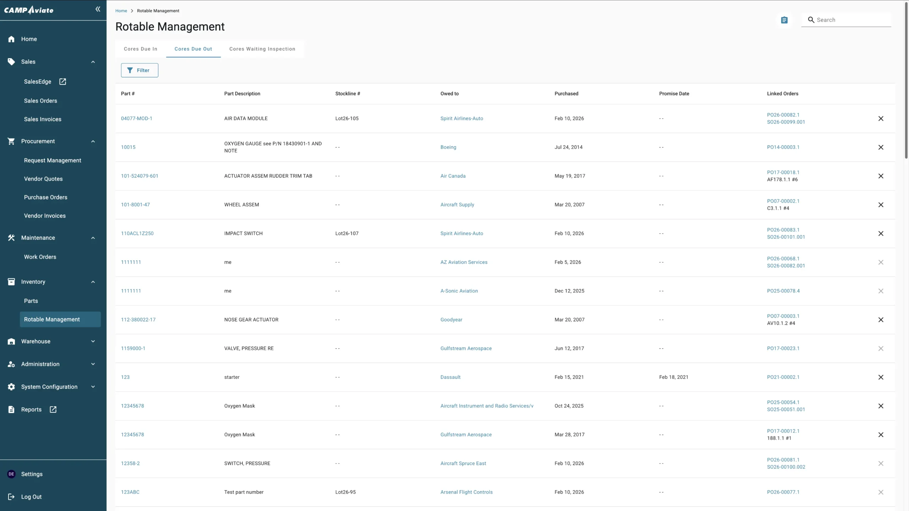Open Work Orders in the sidebar

tap(40, 257)
